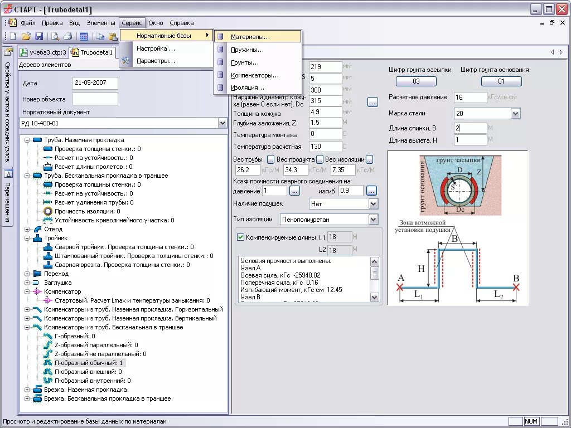Open the Нормативный документ dropdown
571x428 pixels.
(x=222, y=123)
